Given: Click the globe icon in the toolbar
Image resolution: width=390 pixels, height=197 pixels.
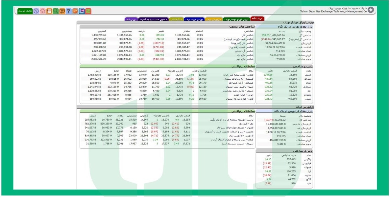Looking at the screenshot, I should (36, 11).
